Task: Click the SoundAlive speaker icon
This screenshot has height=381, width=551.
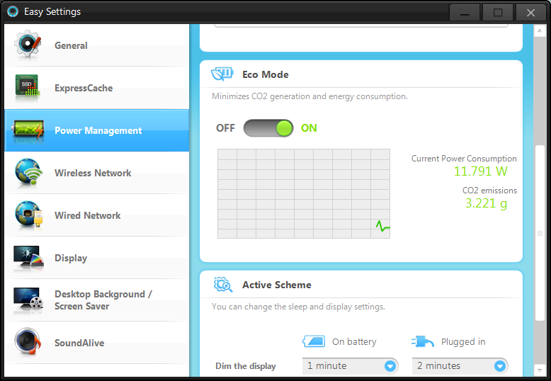Action: (28, 343)
